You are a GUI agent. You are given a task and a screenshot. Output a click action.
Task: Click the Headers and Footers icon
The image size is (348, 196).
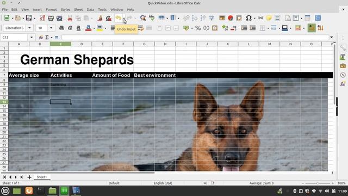click(x=277, y=18)
